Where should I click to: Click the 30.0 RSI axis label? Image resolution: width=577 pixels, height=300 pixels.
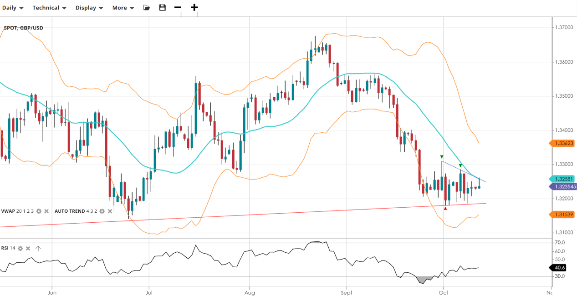point(560,276)
